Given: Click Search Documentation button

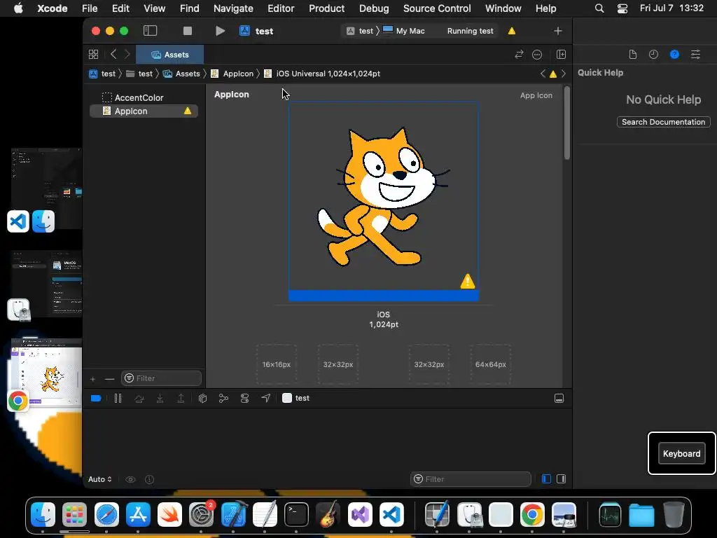Looking at the screenshot, I should point(664,122).
